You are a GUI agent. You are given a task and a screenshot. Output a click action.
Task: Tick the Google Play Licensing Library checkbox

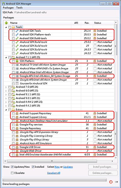13,136
